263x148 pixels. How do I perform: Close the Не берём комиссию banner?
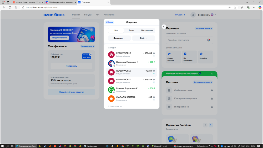(212, 73)
